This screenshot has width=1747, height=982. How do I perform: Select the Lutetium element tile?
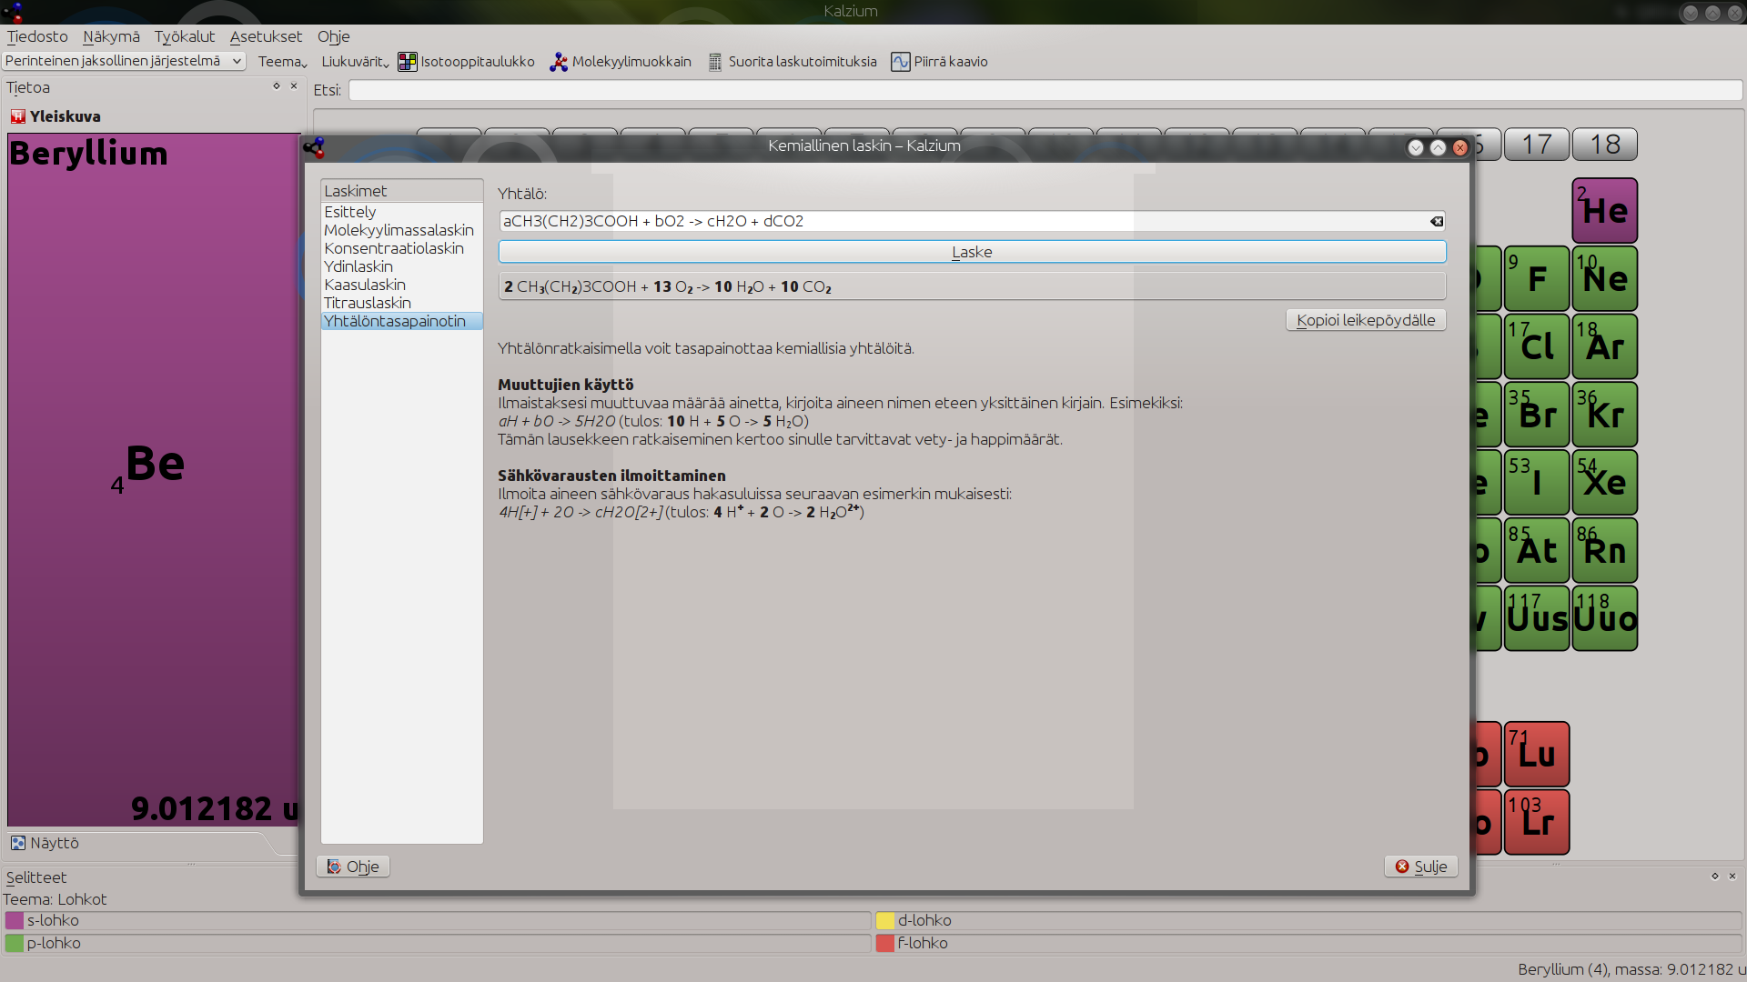[x=1537, y=754]
